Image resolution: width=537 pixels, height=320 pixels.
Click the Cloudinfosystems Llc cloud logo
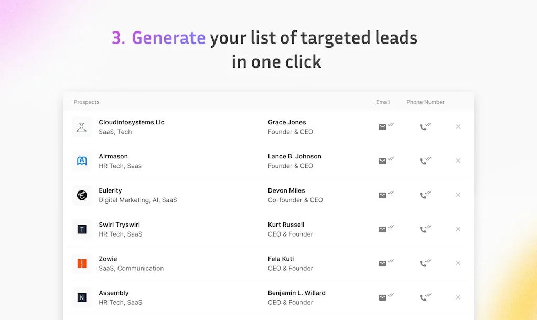coord(82,127)
